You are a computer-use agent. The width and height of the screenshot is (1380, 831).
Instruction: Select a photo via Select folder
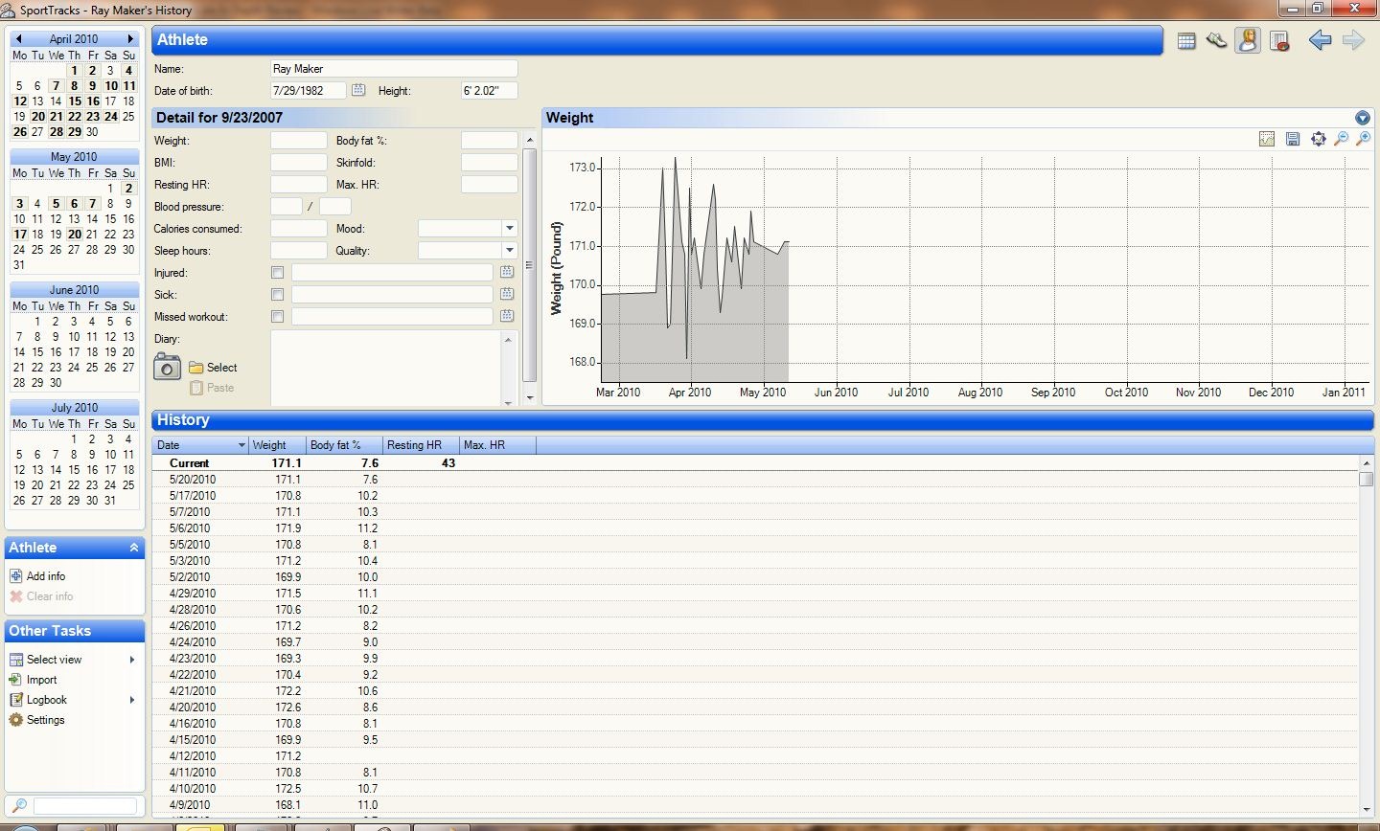tap(213, 368)
